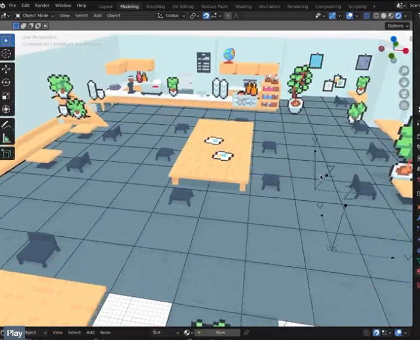
Task: Select the Add Cube tool
Action: click(x=7, y=154)
